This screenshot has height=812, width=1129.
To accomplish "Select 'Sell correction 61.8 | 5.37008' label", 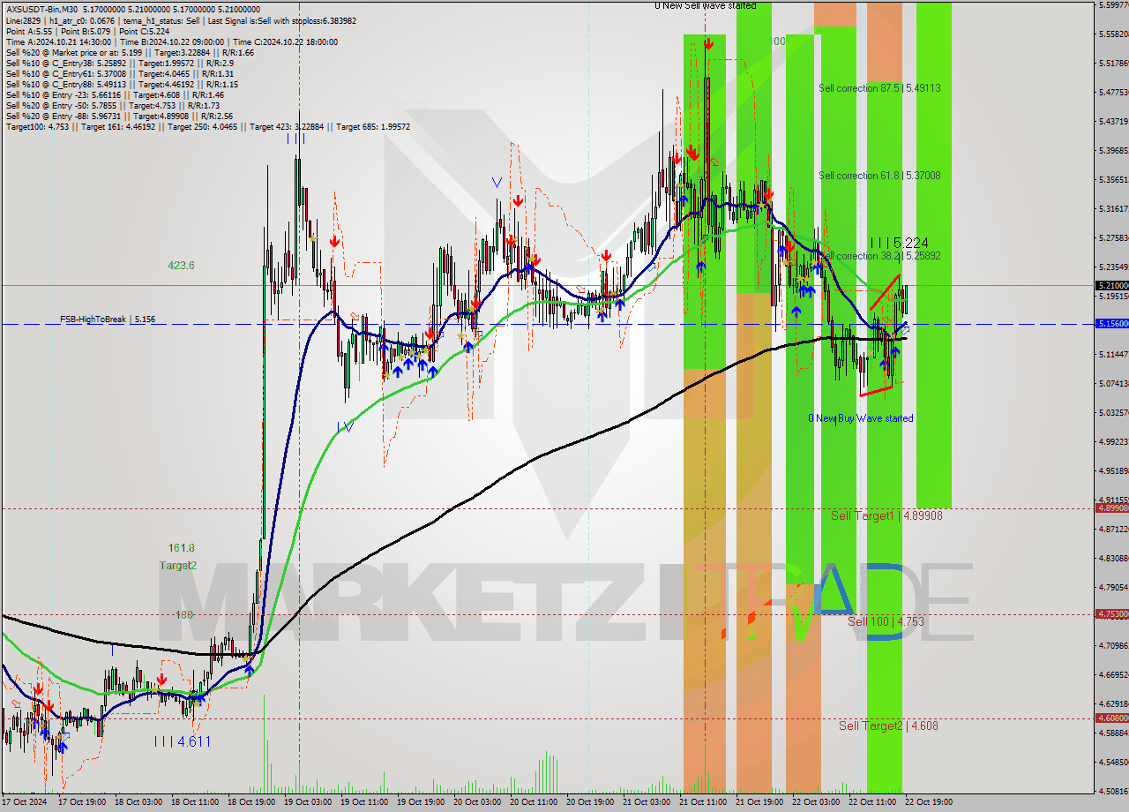I will pos(879,176).
